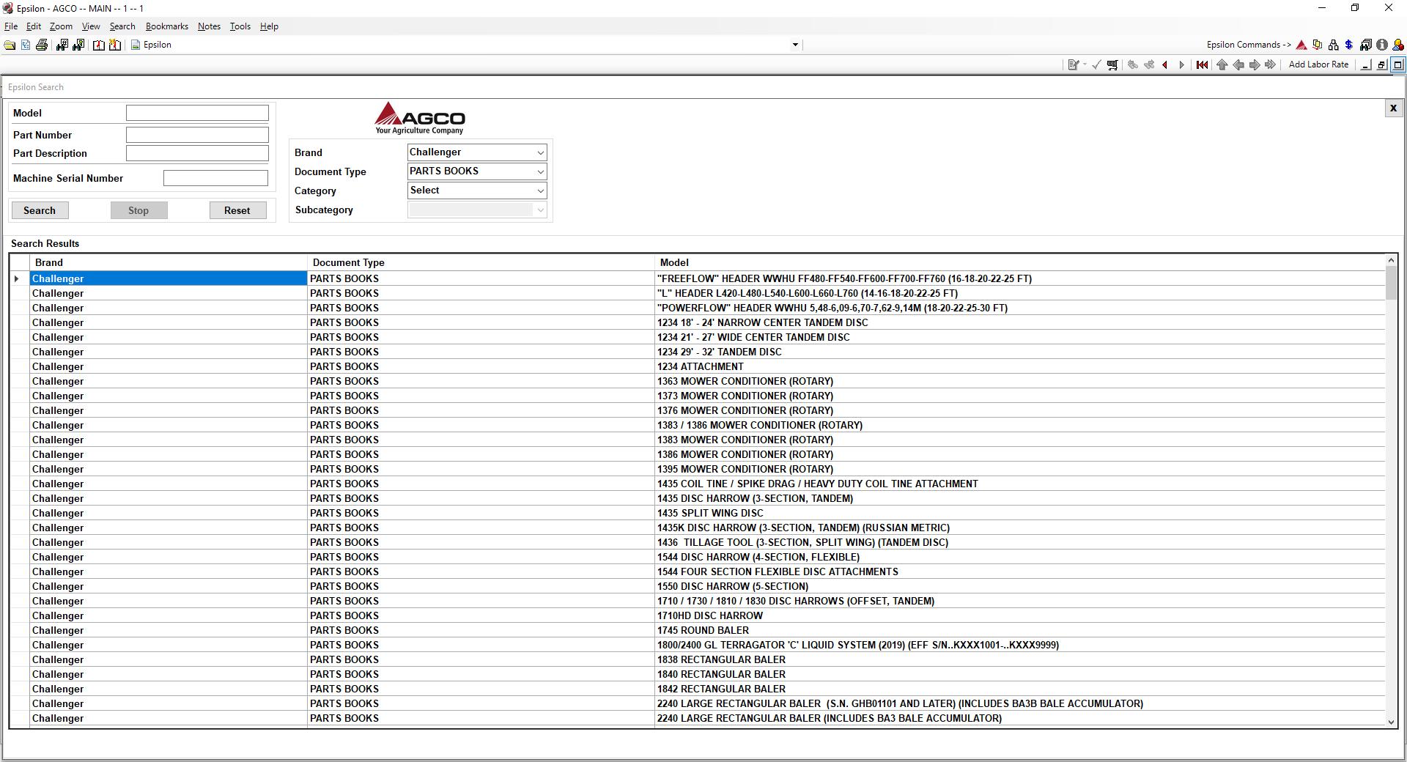Click the Part Number input field
Screen dimensions: 1407x762
(x=197, y=135)
